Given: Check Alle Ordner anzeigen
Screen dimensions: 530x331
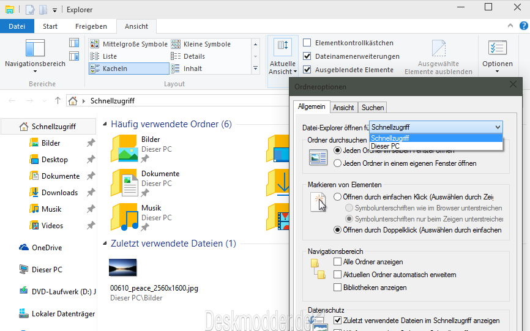Looking at the screenshot, I should (337, 262).
